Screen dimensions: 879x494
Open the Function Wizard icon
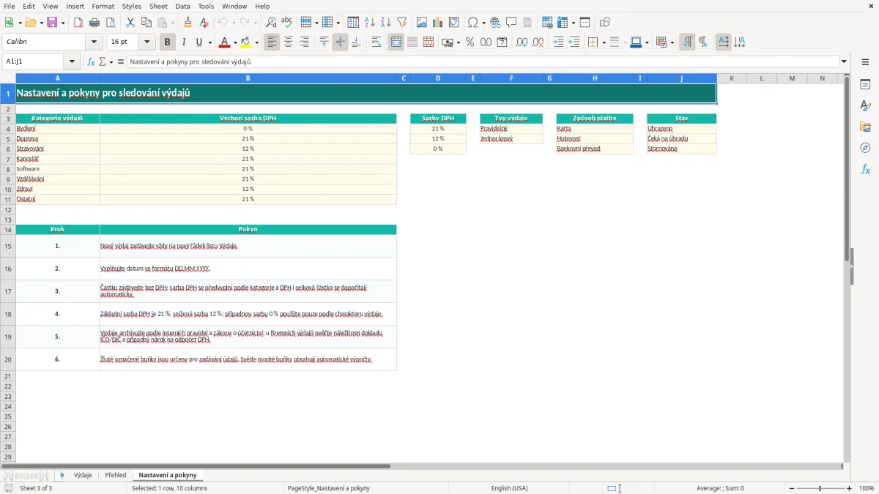click(92, 61)
